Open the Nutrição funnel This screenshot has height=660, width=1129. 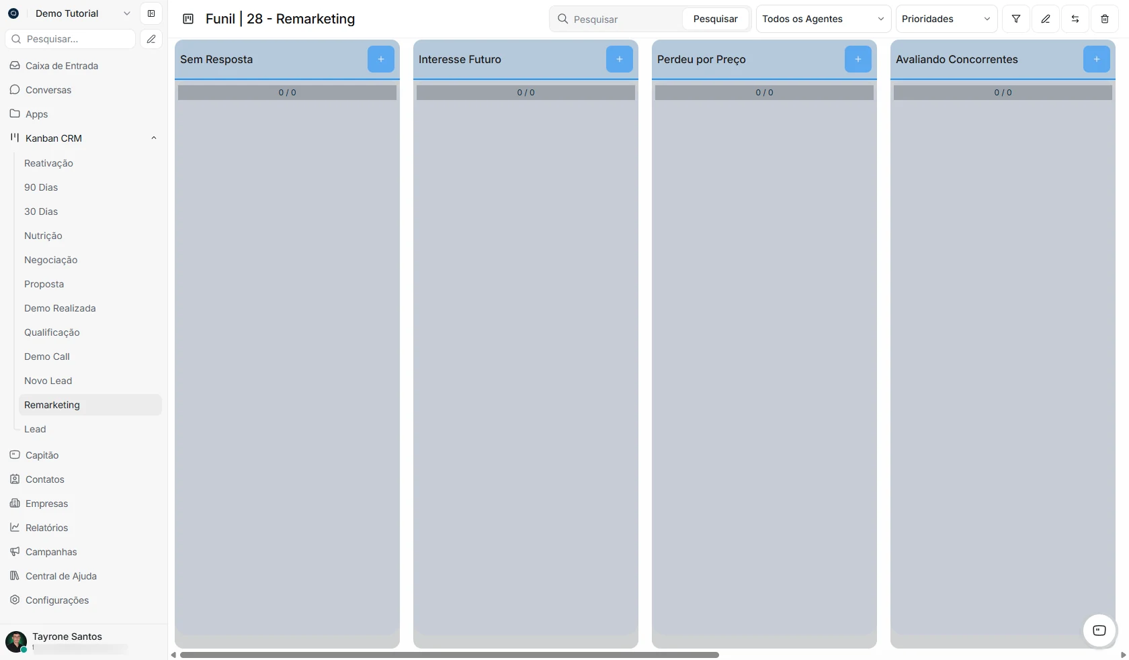click(x=90, y=236)
